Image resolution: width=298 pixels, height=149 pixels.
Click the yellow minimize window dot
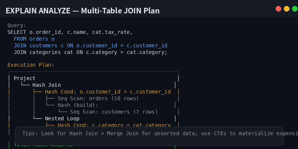click(286, 9)
